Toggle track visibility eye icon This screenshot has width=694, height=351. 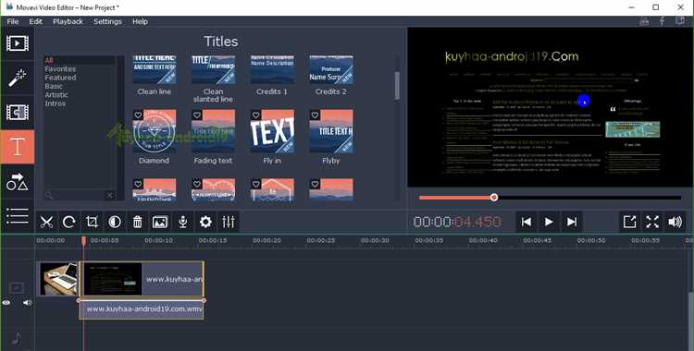click(6, 303)
